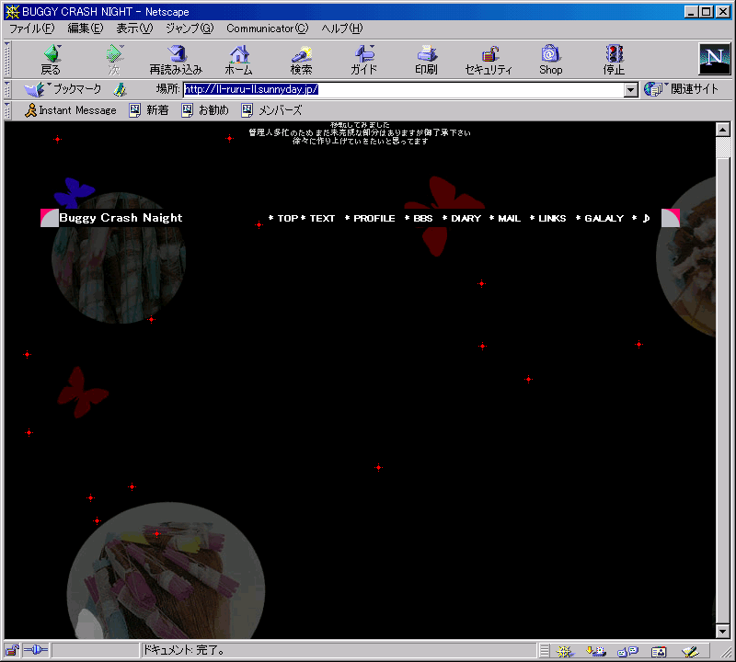Follow the TOP link on the page
The width and height of the screenshot is (736, 662).
pyautogui.click(x=288, y=218)
